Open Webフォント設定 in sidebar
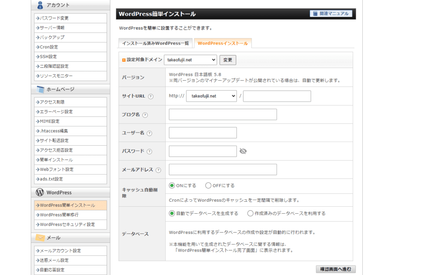 pos(70,169)
